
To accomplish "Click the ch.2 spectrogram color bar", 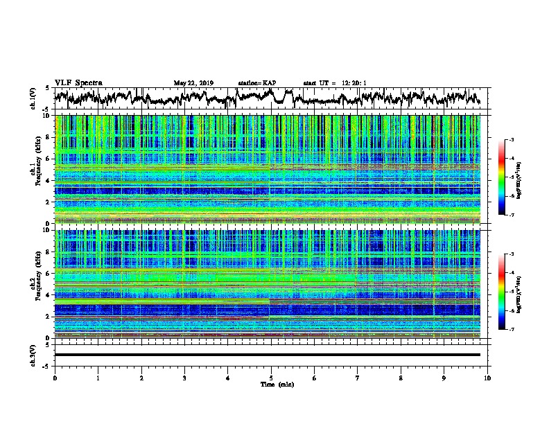I will [x=501, y=292].
